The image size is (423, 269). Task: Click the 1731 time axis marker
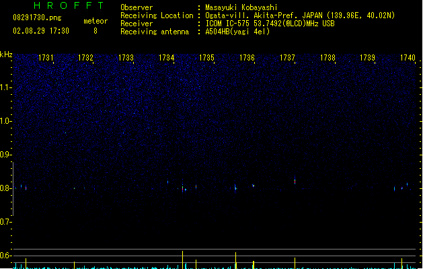46,58
